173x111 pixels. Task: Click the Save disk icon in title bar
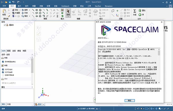[x=10, y=2]
